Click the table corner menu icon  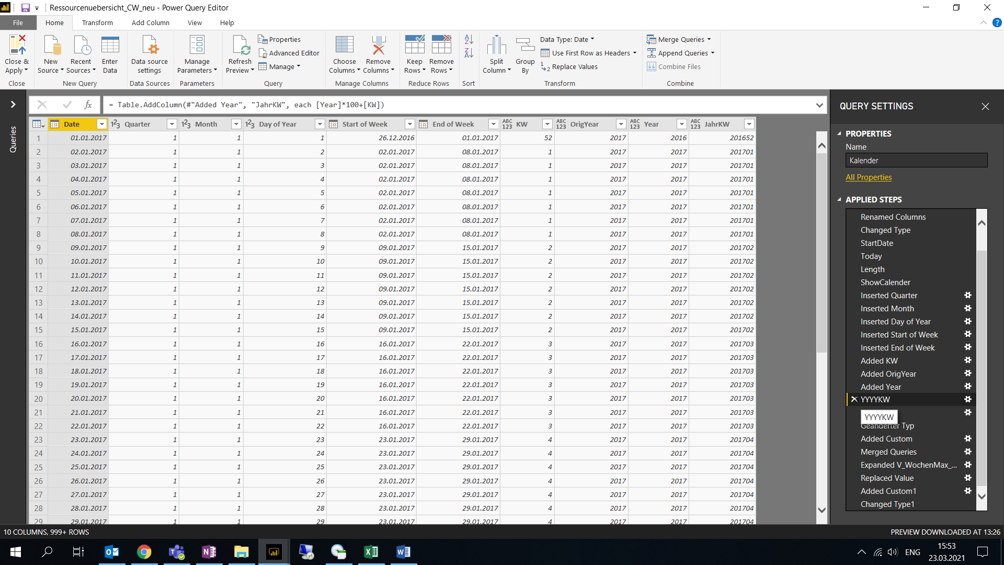(38, 124)
